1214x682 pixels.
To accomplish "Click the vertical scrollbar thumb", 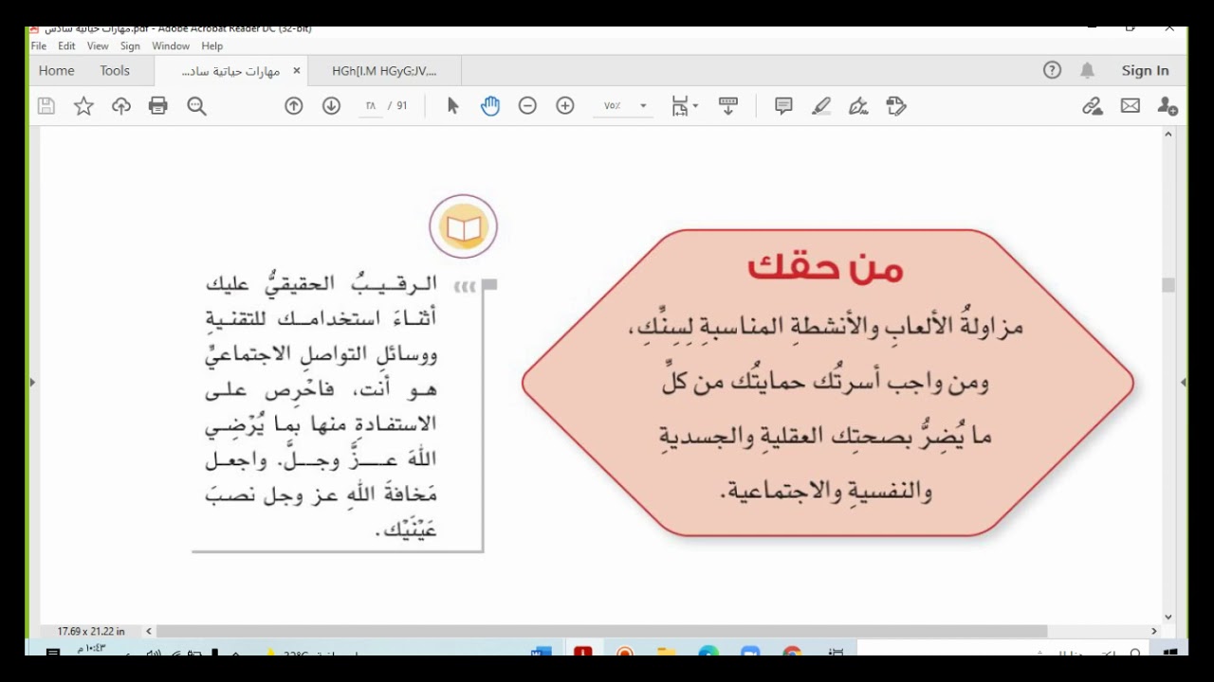I will pyautogui.click(x=1168, y=285).
